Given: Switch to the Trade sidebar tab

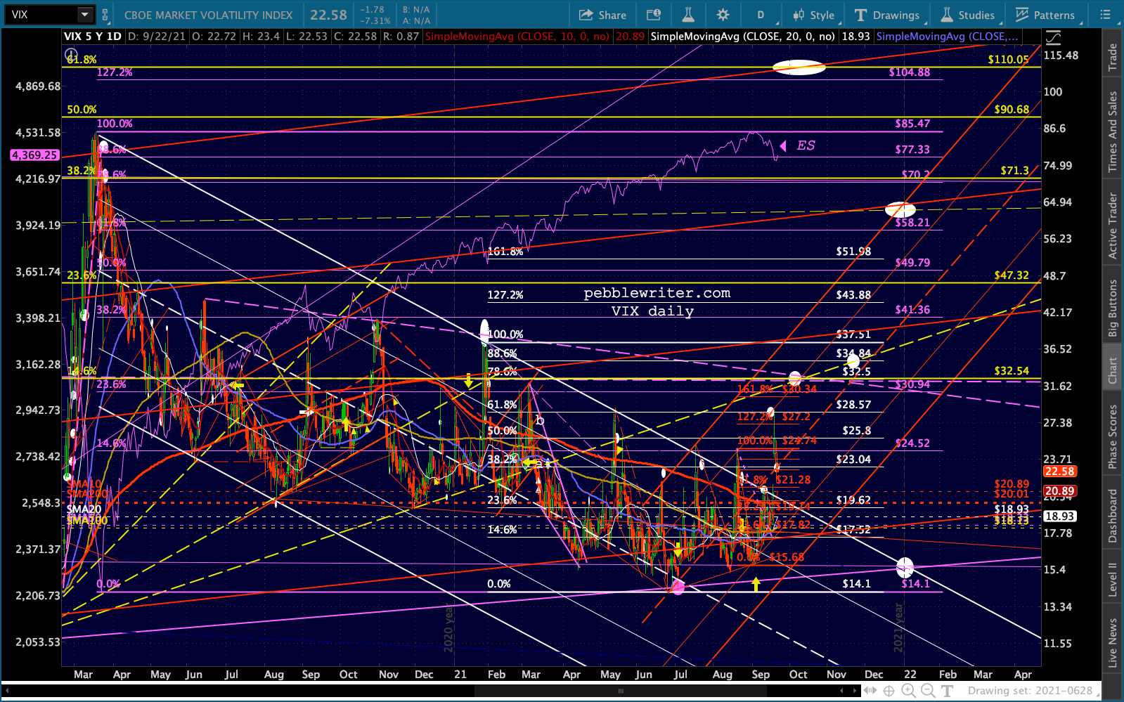Looking at the screenshot, I should (1113, 57).
